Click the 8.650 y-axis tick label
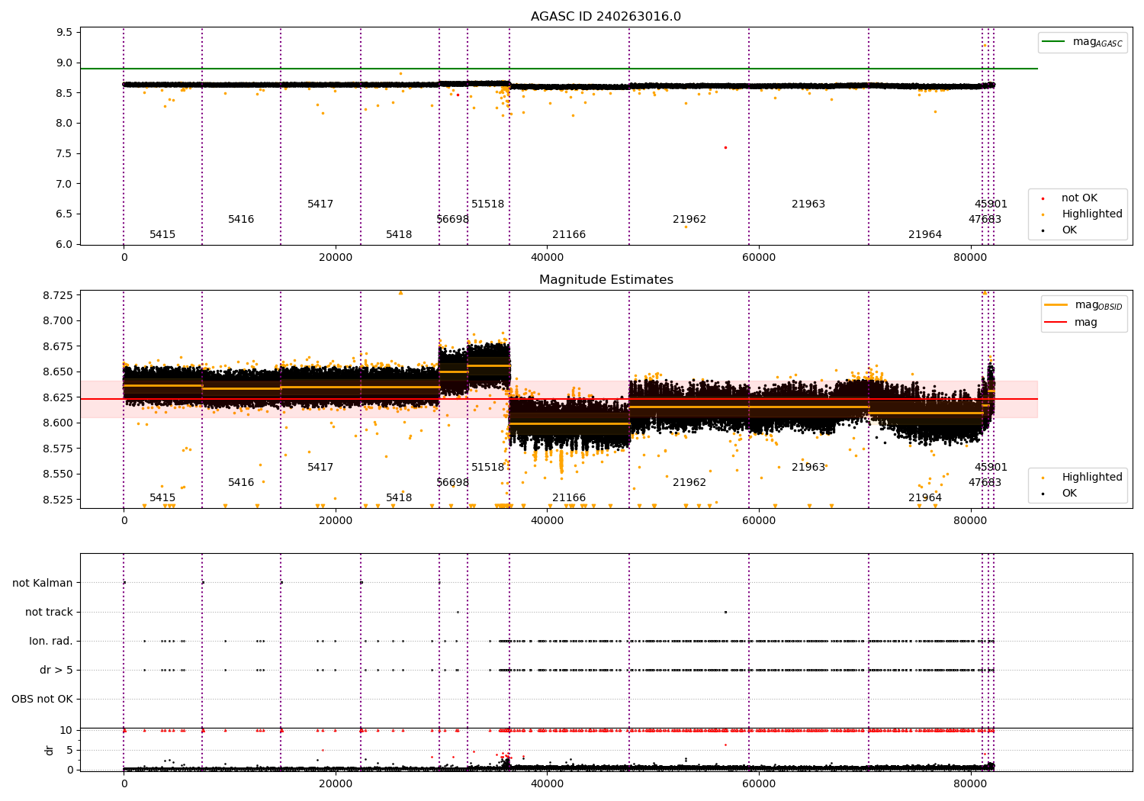The width and height of the screenshot is (1144, 801). pyautogui.click(x=59, y=372)
